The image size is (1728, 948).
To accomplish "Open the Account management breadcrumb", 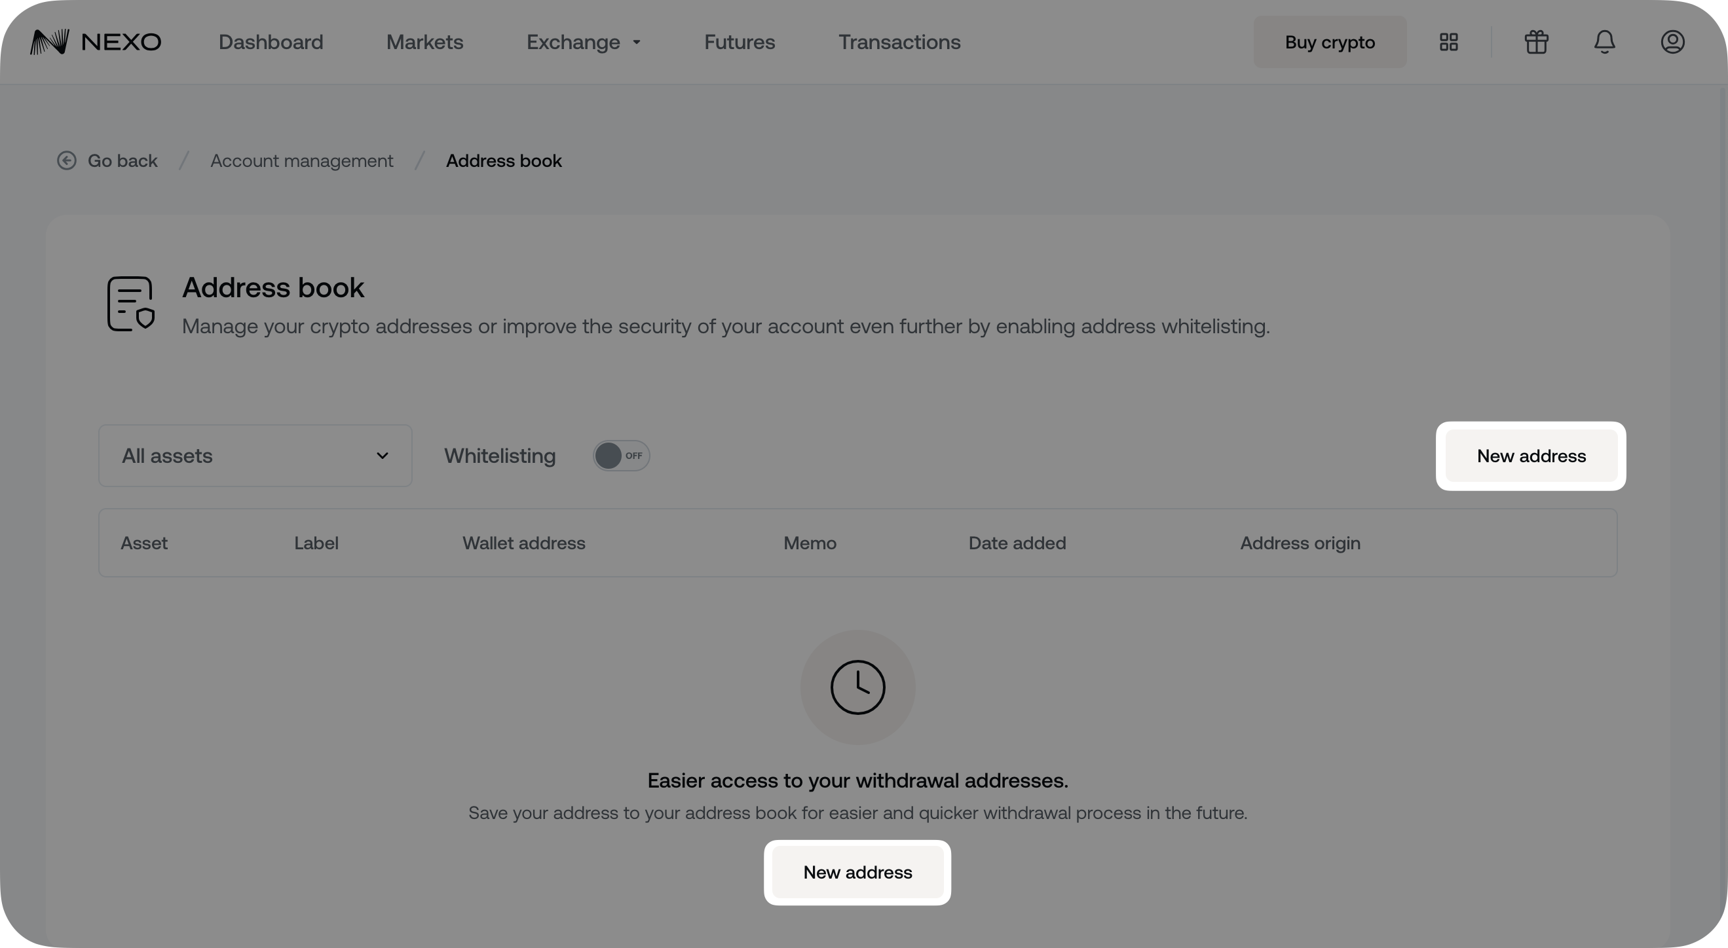I will 301,161.
